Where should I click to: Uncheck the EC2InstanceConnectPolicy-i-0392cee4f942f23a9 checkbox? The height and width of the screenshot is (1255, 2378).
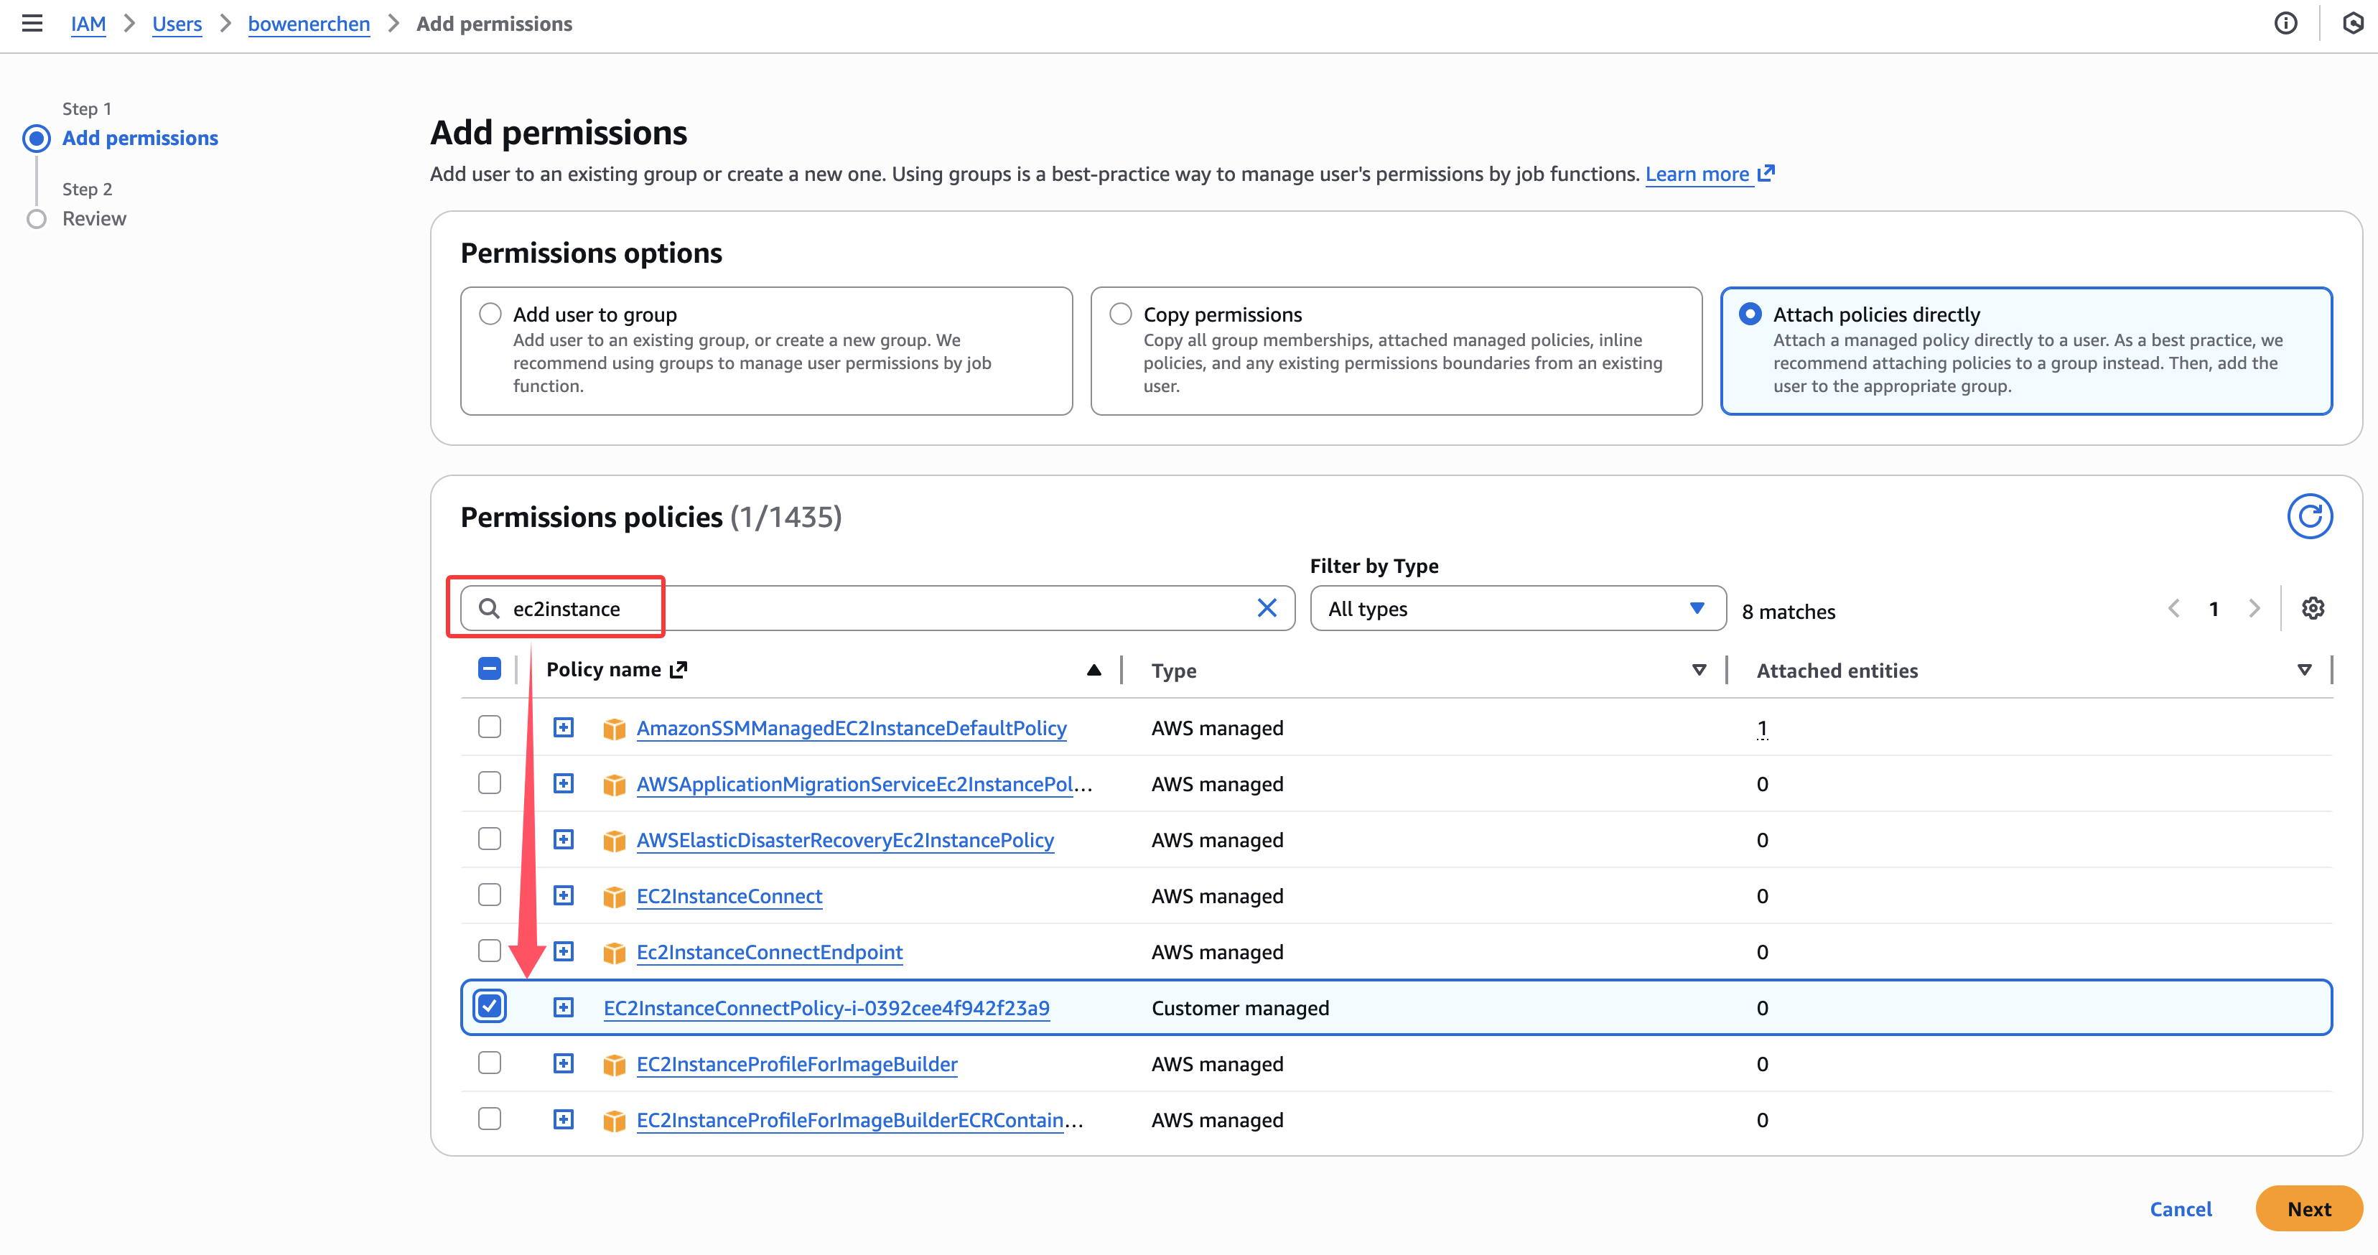[489, 1006]
